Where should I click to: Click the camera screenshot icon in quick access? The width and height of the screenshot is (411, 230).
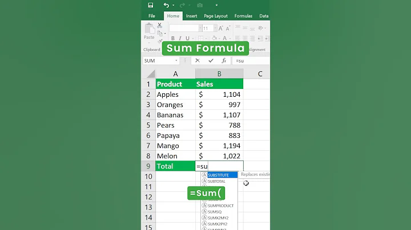[200, 5]
